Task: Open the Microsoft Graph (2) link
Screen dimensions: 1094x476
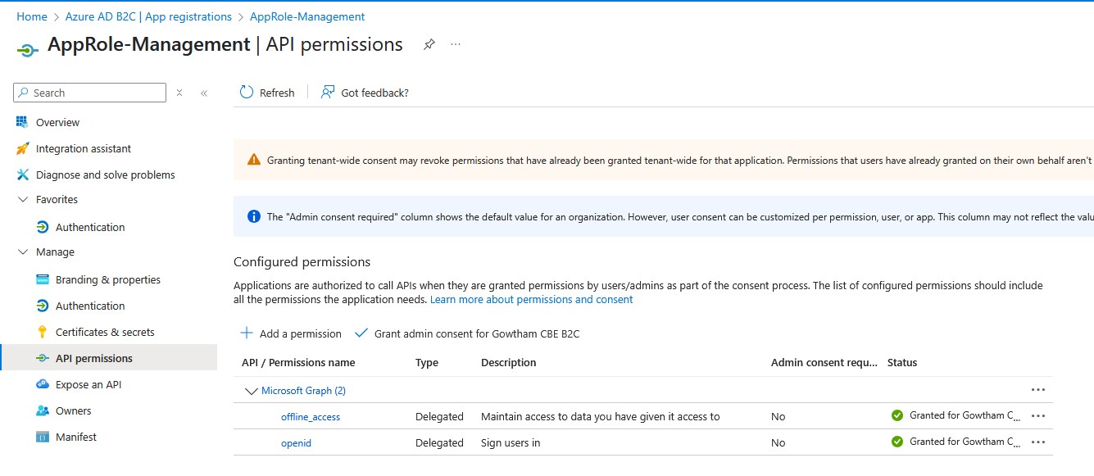Action: pyautogui.click(x=303, y=391)
